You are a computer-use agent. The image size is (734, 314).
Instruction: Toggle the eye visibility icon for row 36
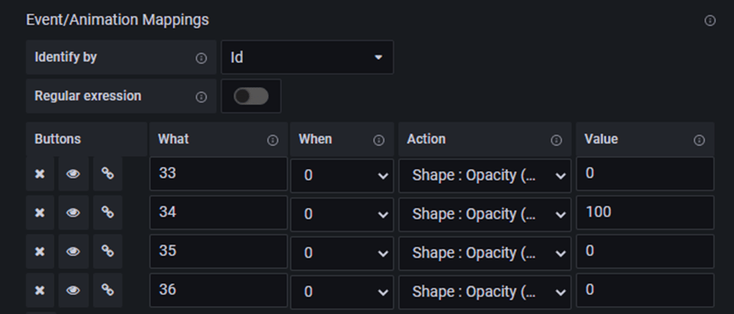[73, 290]
